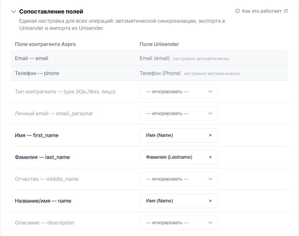Clear Имя (Name) mapping for Название/имя
299x236 pixels.
point(210,201)
